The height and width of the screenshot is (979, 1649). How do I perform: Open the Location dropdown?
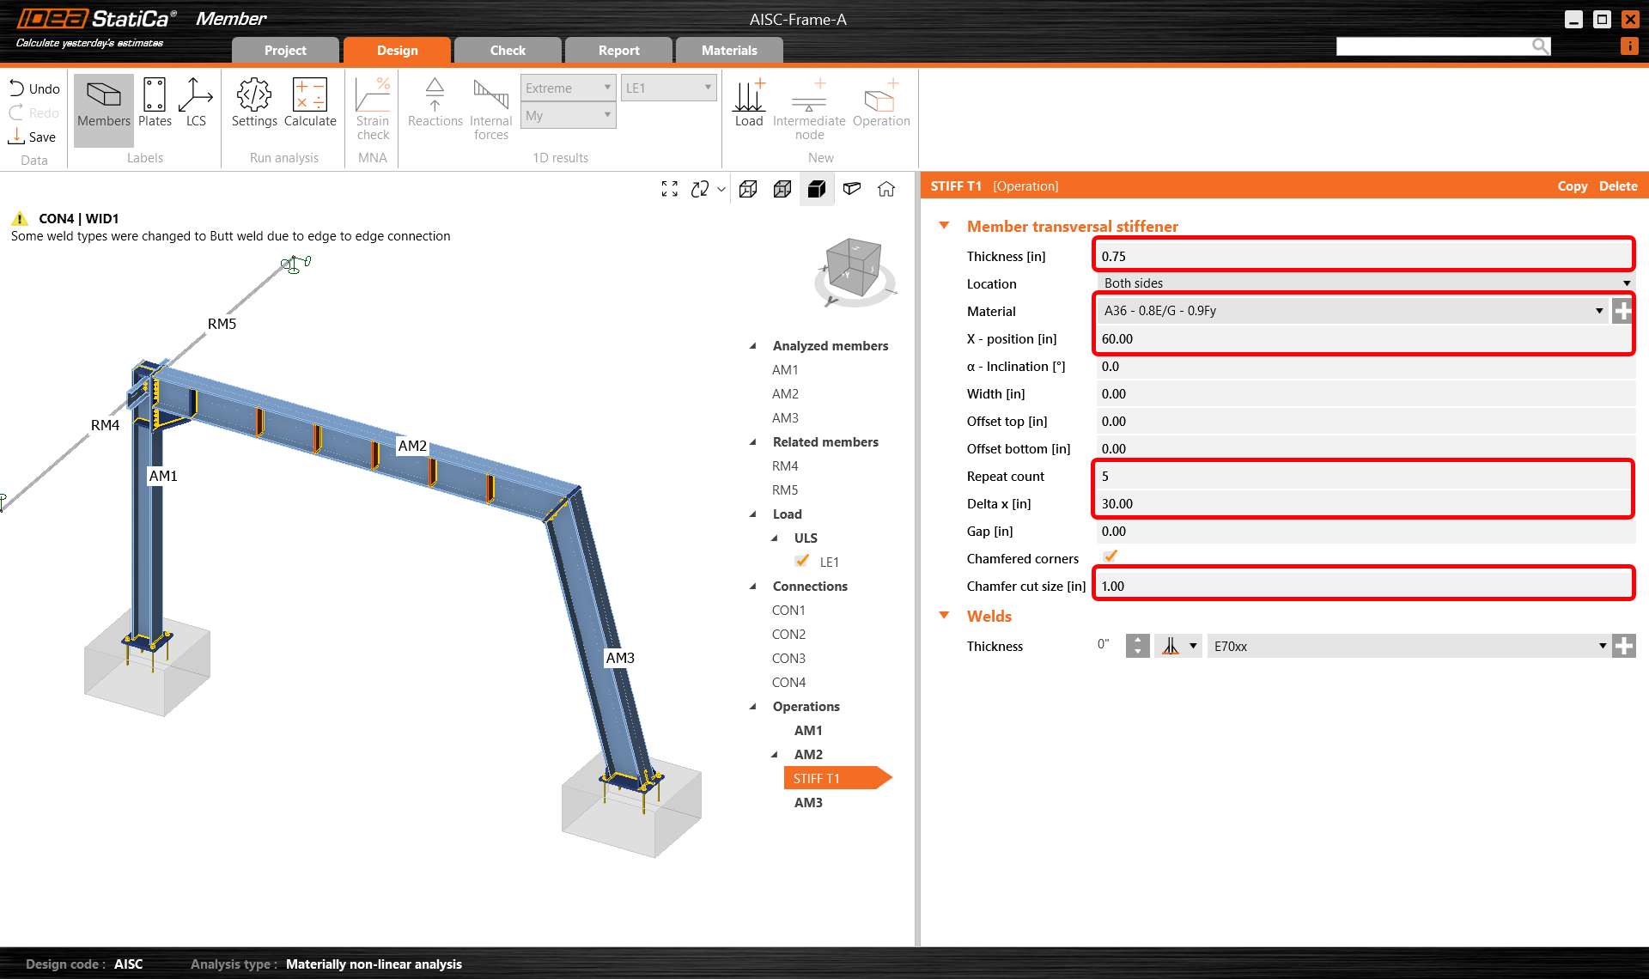[x=1366, y=283]
